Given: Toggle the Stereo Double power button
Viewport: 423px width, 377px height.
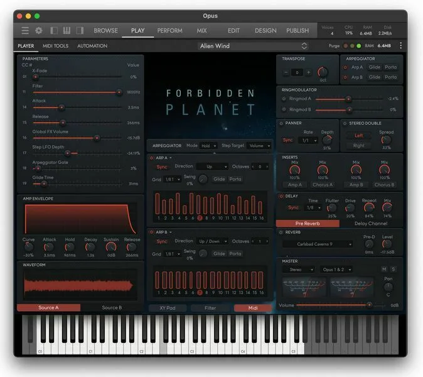Looking at the screenshot, I should 345,123.
